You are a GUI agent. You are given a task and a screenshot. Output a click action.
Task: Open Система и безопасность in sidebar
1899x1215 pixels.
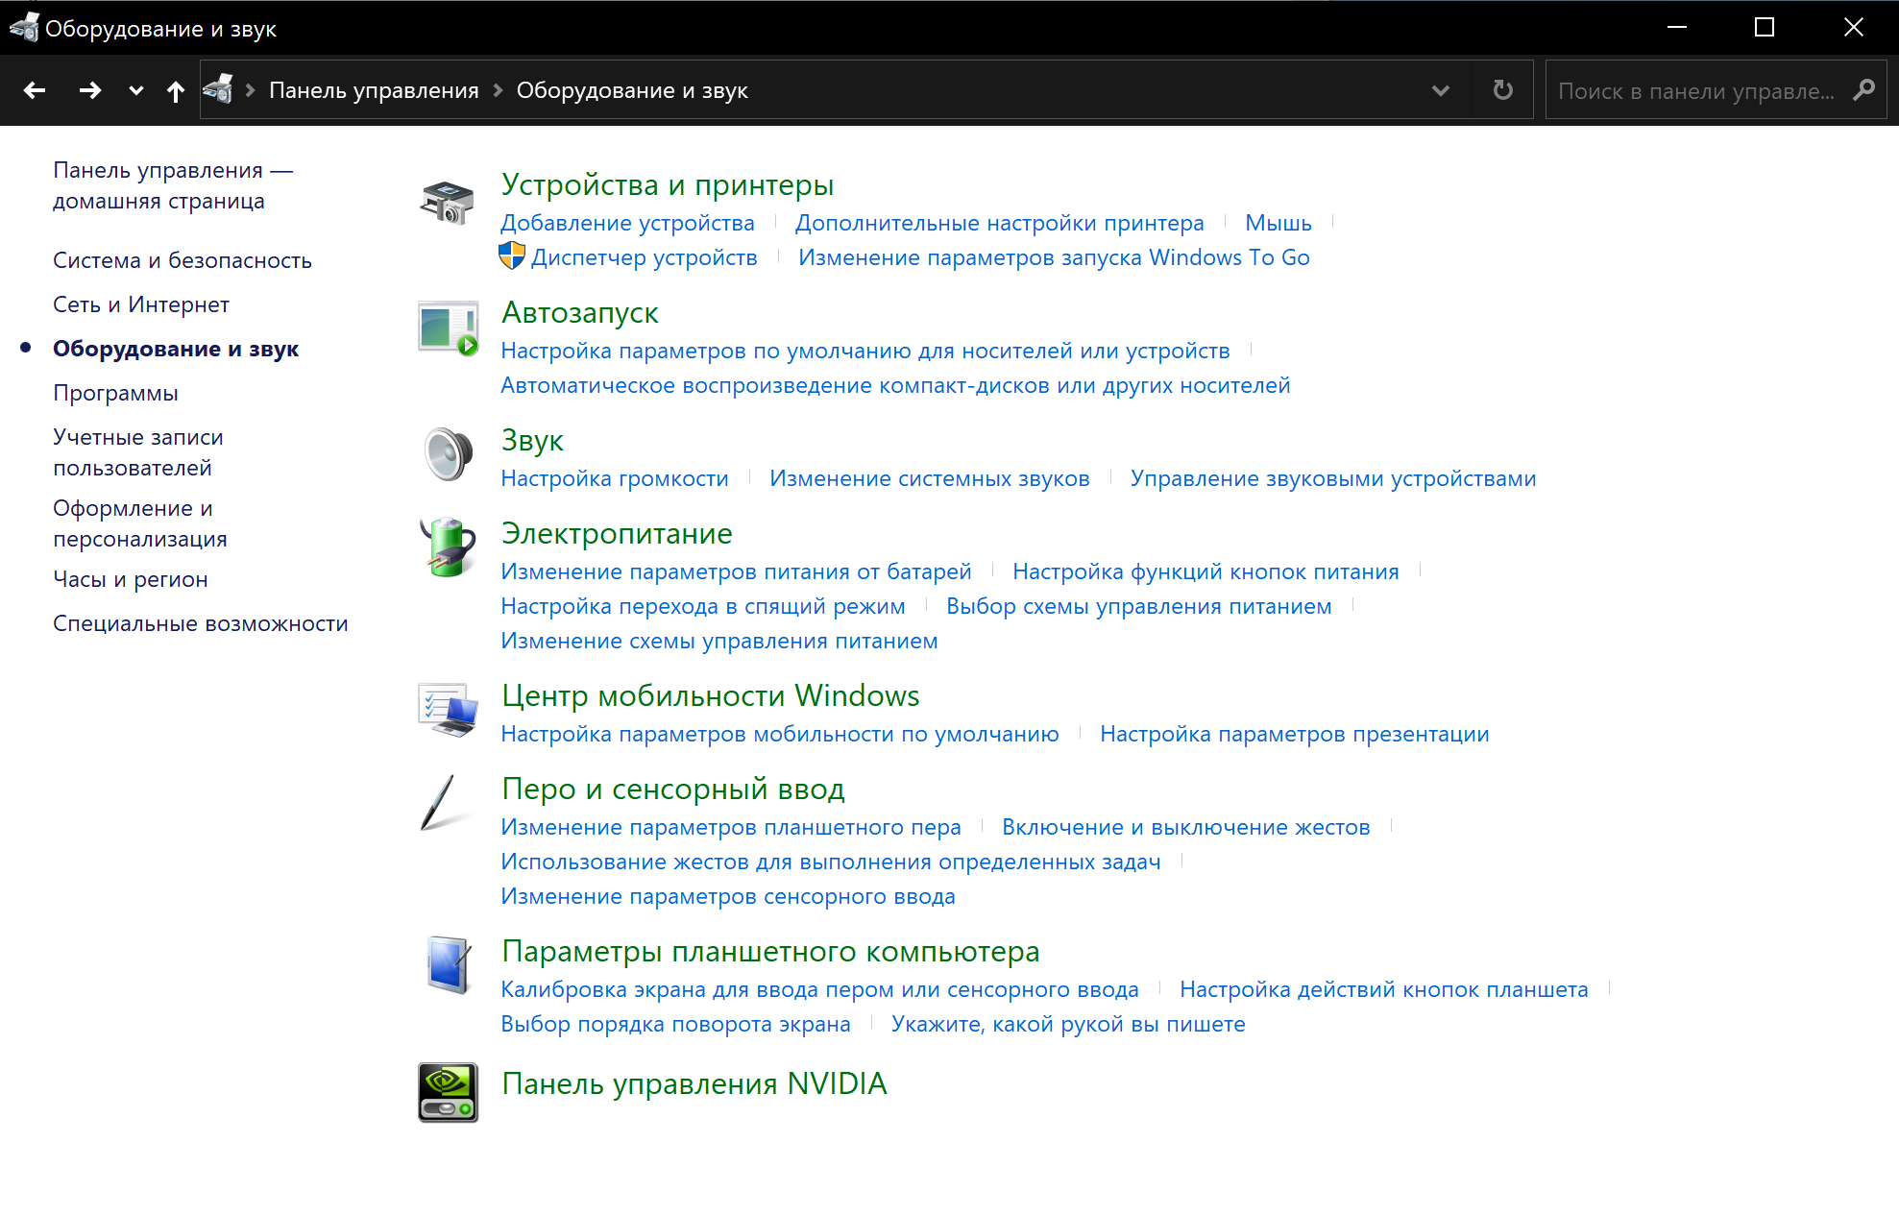(x=182, y=260)
